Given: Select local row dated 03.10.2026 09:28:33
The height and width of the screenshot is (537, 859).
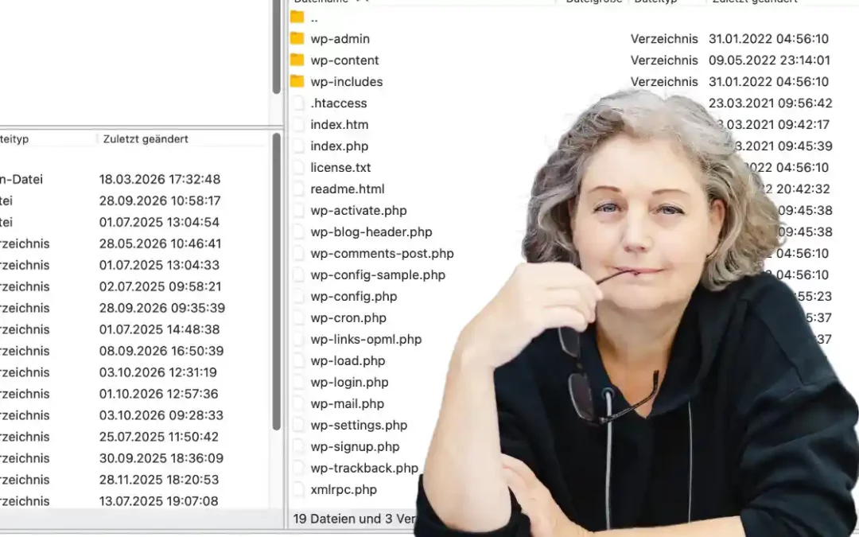Looking at the screenshot, I should 161,415.
